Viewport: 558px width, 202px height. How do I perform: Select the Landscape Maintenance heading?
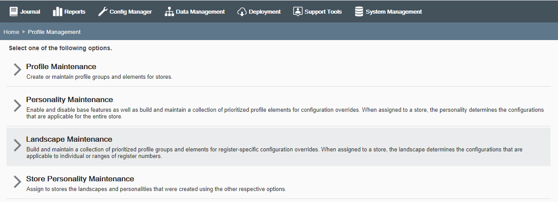click(69, 140)
